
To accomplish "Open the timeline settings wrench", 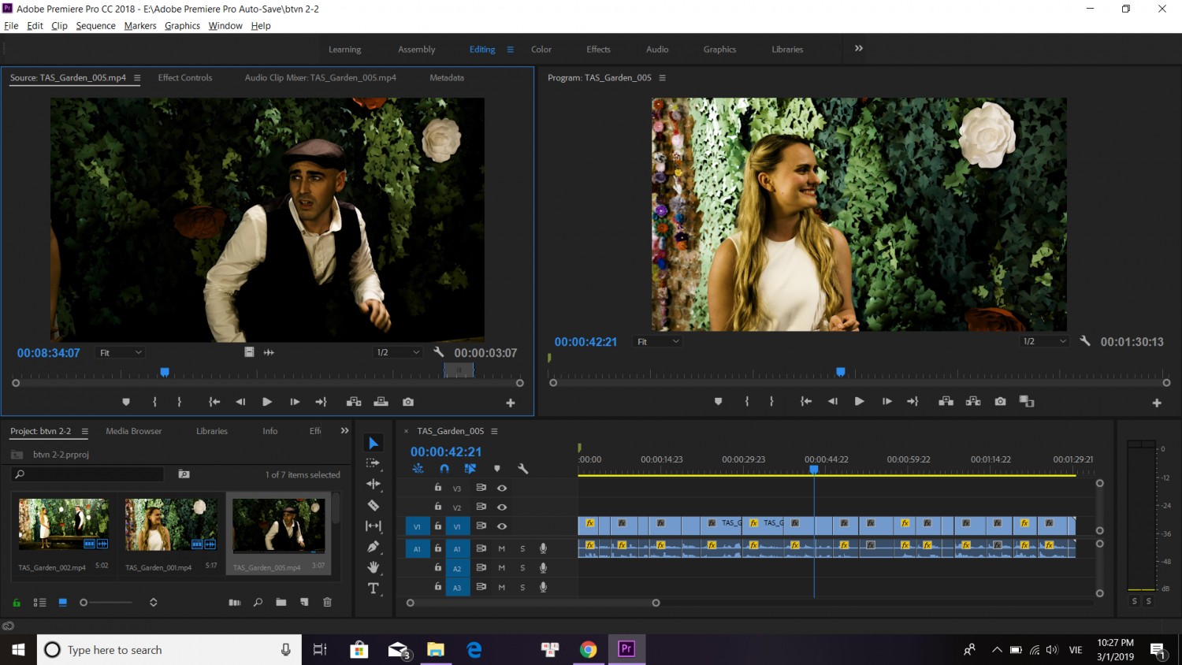I will (x=522, y=469).
